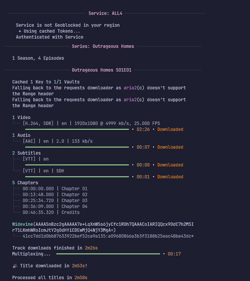Click the Multiplexing progress bar
This screenshot has height=281, width=250.
point(108,254)
